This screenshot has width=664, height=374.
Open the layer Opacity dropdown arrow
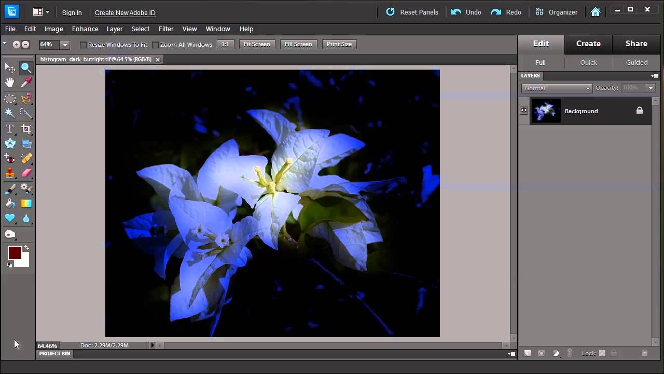coord(651,88)
